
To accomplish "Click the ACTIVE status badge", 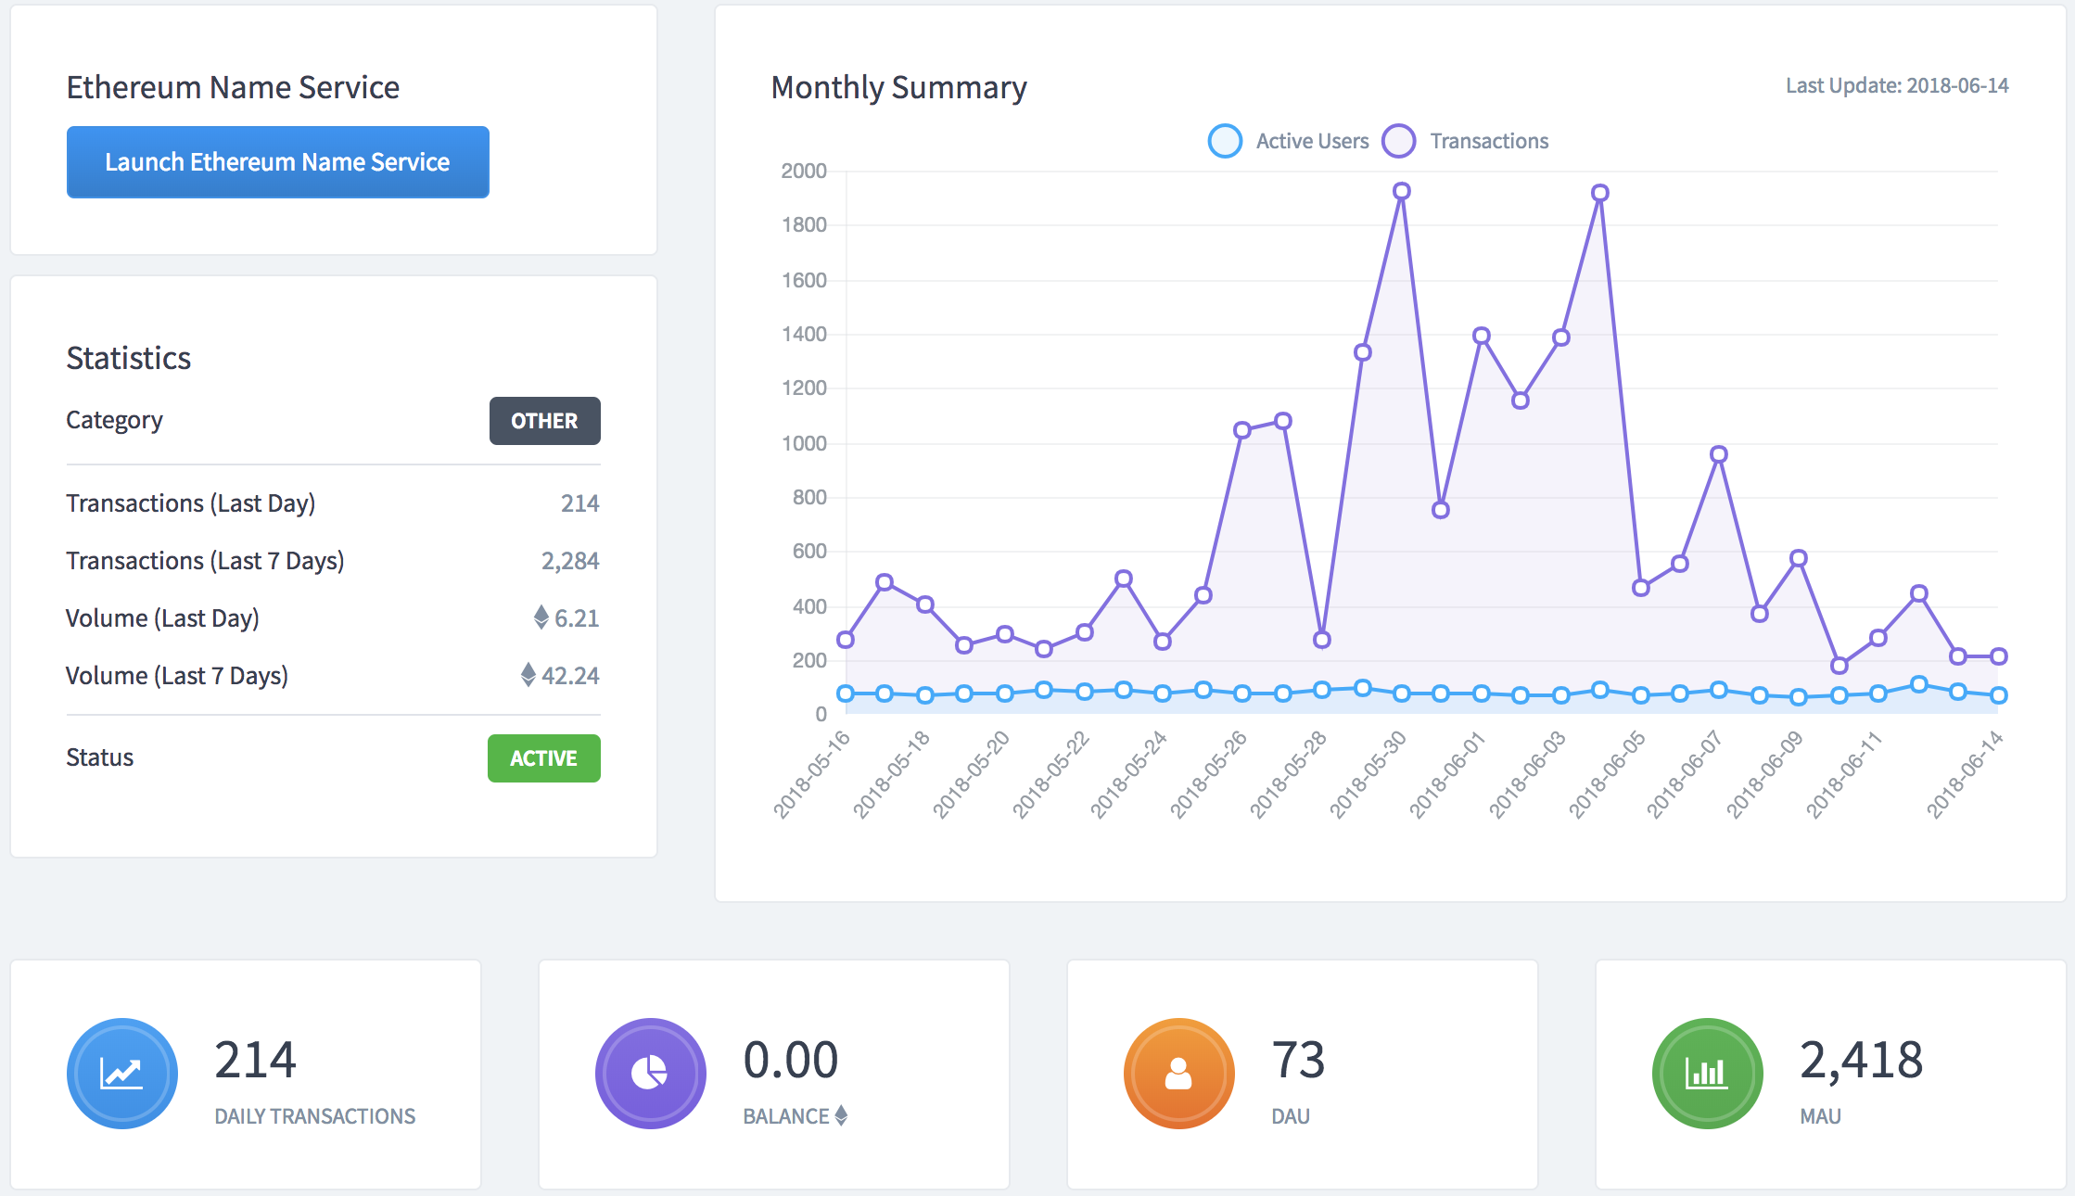I will tap(543, 758).
